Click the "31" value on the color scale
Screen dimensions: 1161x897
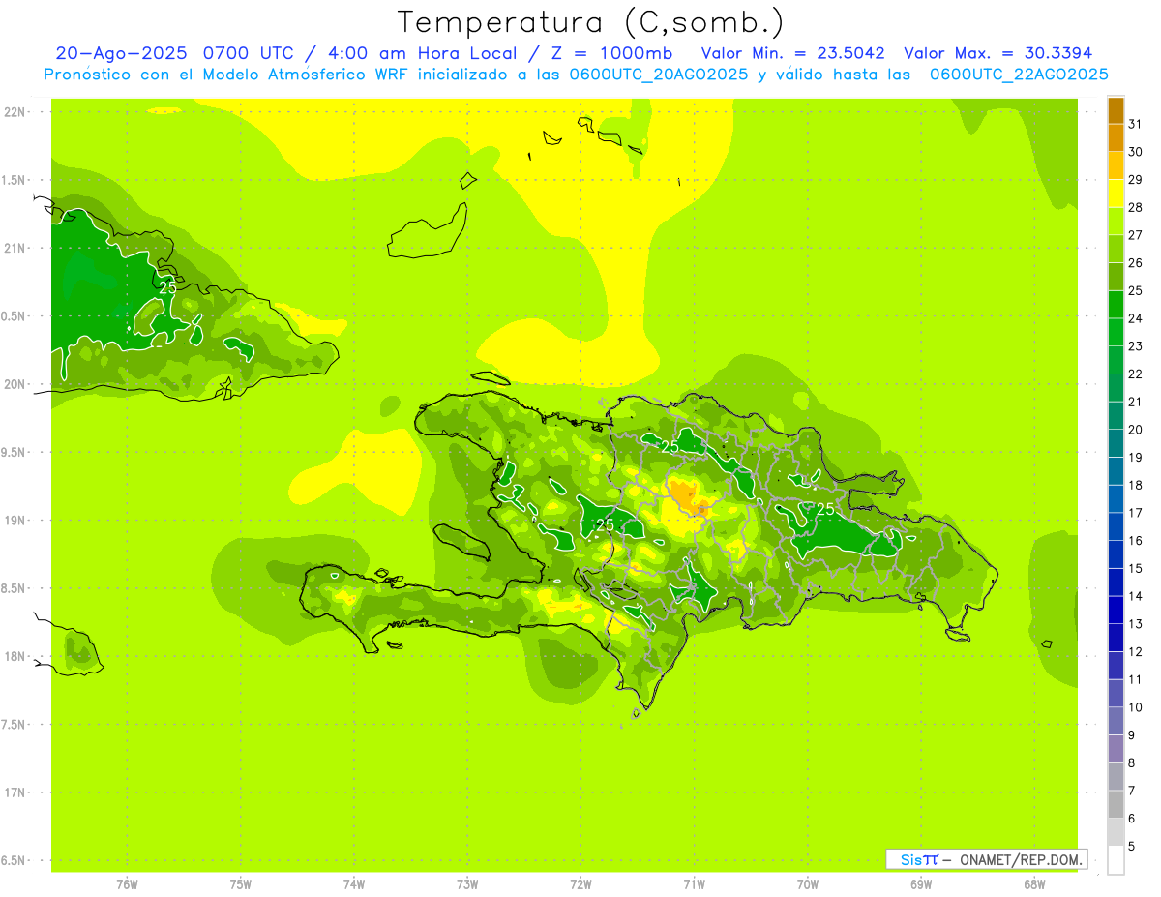pyautogui.click(x=1136, y=124)
